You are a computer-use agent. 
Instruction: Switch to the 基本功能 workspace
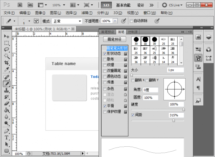pos(123,5)
